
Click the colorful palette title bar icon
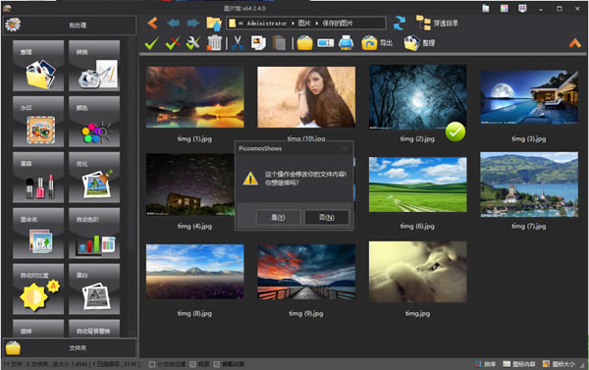[x=505, y=8]
